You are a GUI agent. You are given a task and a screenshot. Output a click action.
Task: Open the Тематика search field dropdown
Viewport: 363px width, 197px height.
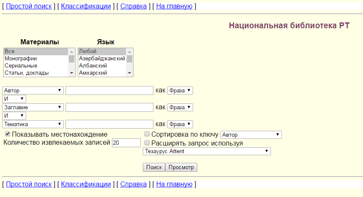click(x=33, y=124)
